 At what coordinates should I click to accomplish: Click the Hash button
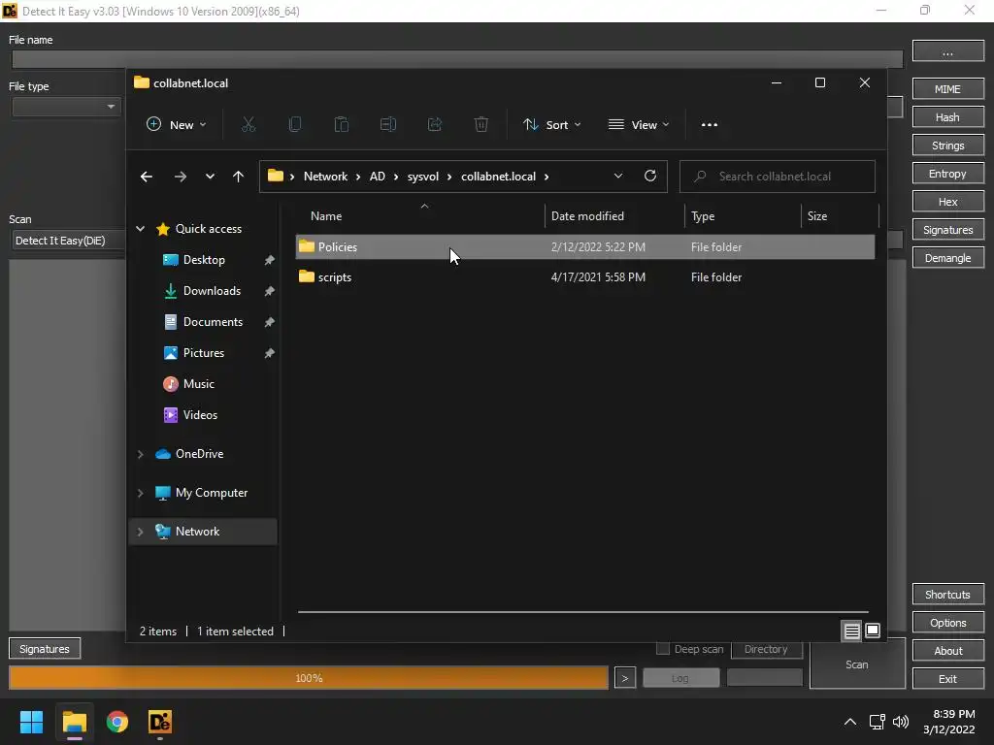click(x=947, y=117)
